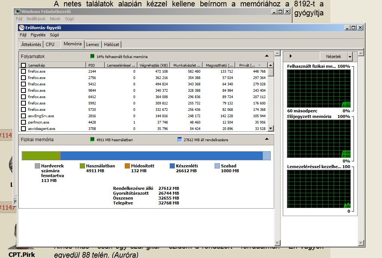Click the Nézetek button
The image size is (382, 258).
click(x=334, y=57)
